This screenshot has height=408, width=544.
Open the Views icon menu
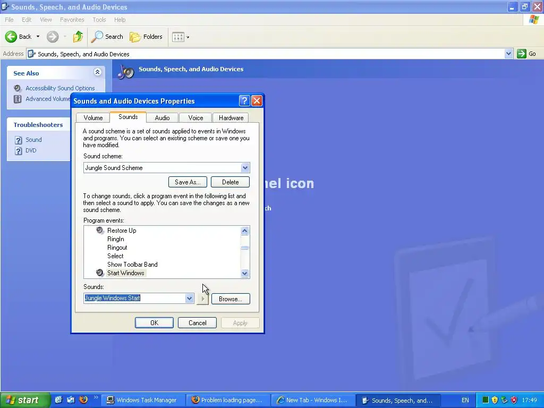181,37
